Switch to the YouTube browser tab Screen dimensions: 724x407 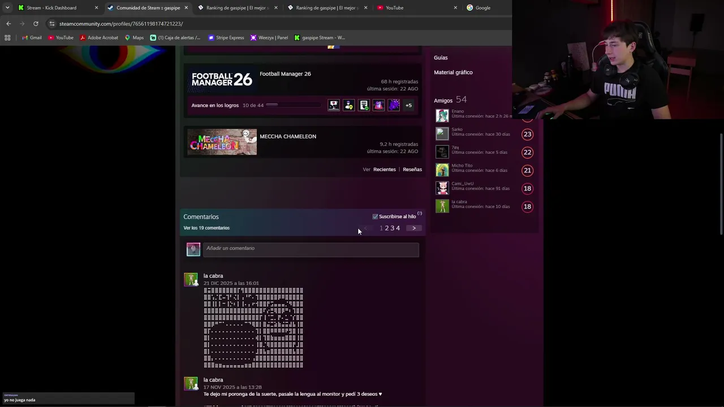coord(394,8)
